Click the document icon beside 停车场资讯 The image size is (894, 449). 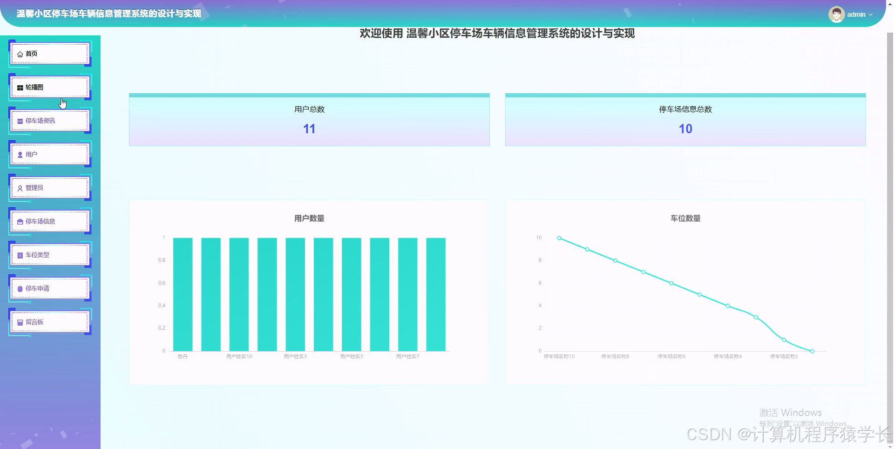point(20,121)
